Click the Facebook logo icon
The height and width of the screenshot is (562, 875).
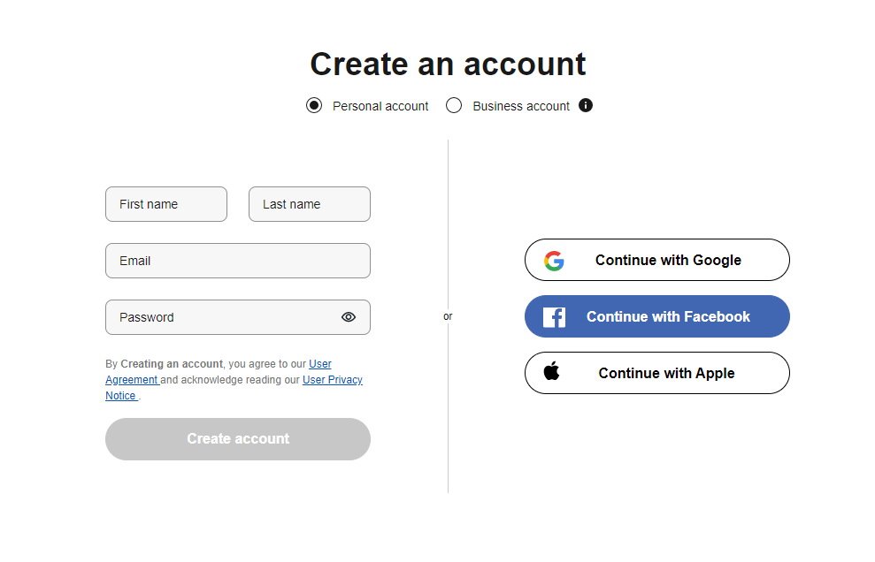point(554,317)
